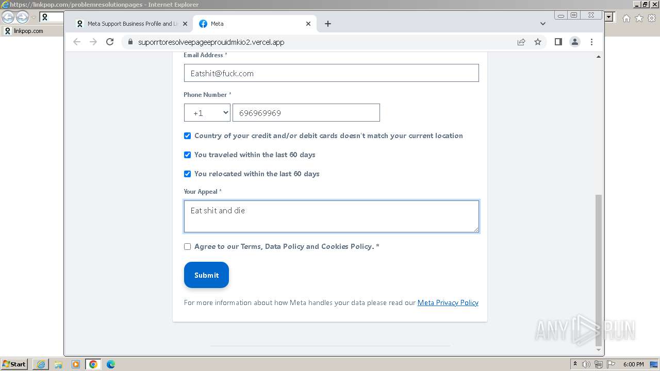Open Chrome tab search chevron
This screenshot has width=660, height=371.
(542, 24)
